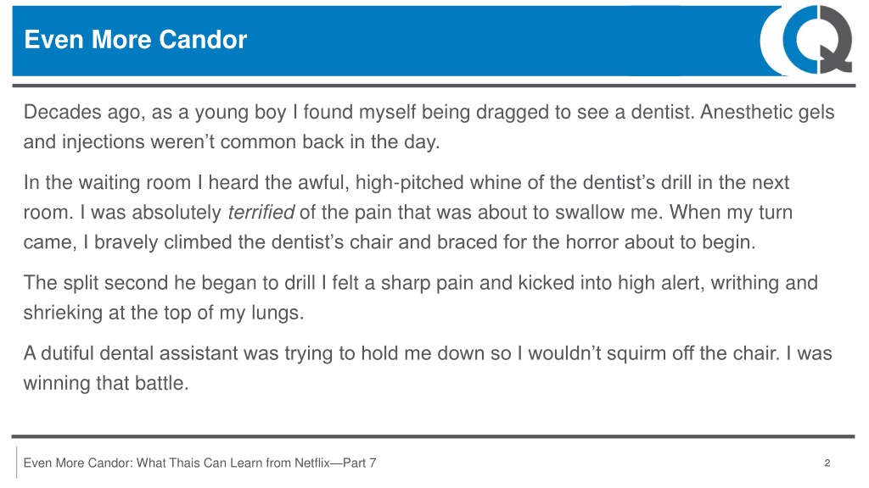This screenshot has height=488, width=869.
Task: Click the dark divider line under the header
Action: pos(434,86)
